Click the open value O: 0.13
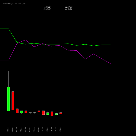 pyautogui.click(x=47, y=9)
